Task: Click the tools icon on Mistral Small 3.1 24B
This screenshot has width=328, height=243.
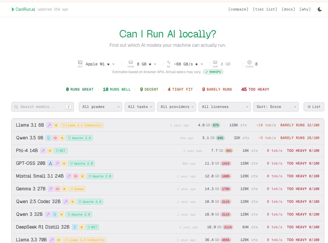Action: [69, 176]
